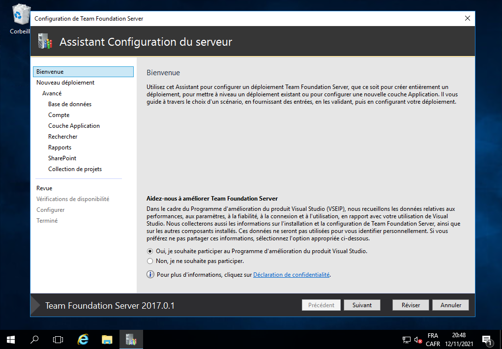Click the server icon in wizard header
Image resolution: width=502 pixels, height=349 pixels.
click(x=44, y=42)
